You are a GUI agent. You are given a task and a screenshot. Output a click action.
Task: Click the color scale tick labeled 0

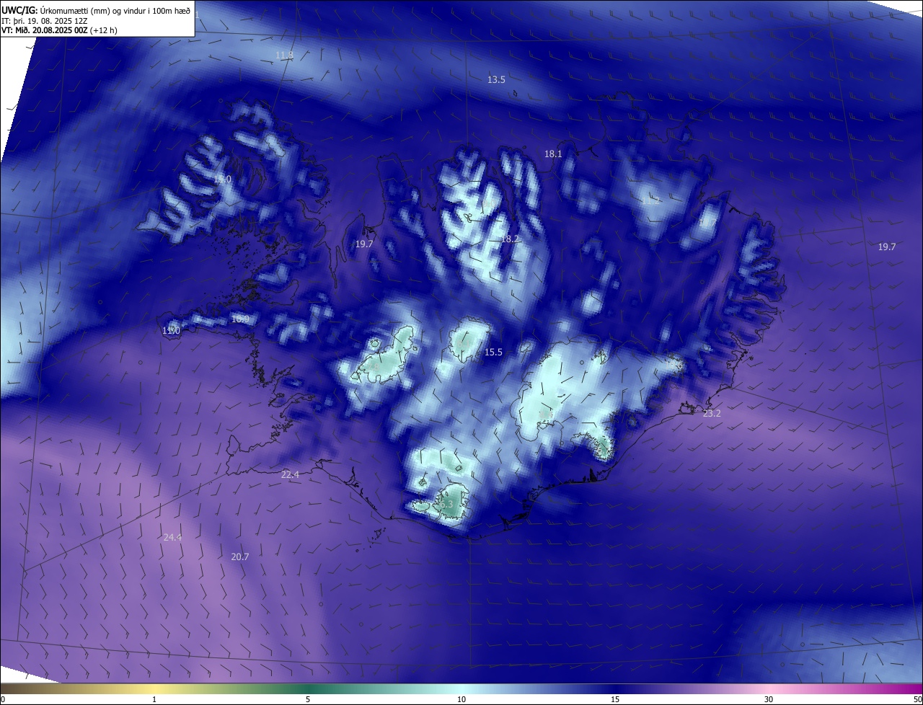coord(3,699)
